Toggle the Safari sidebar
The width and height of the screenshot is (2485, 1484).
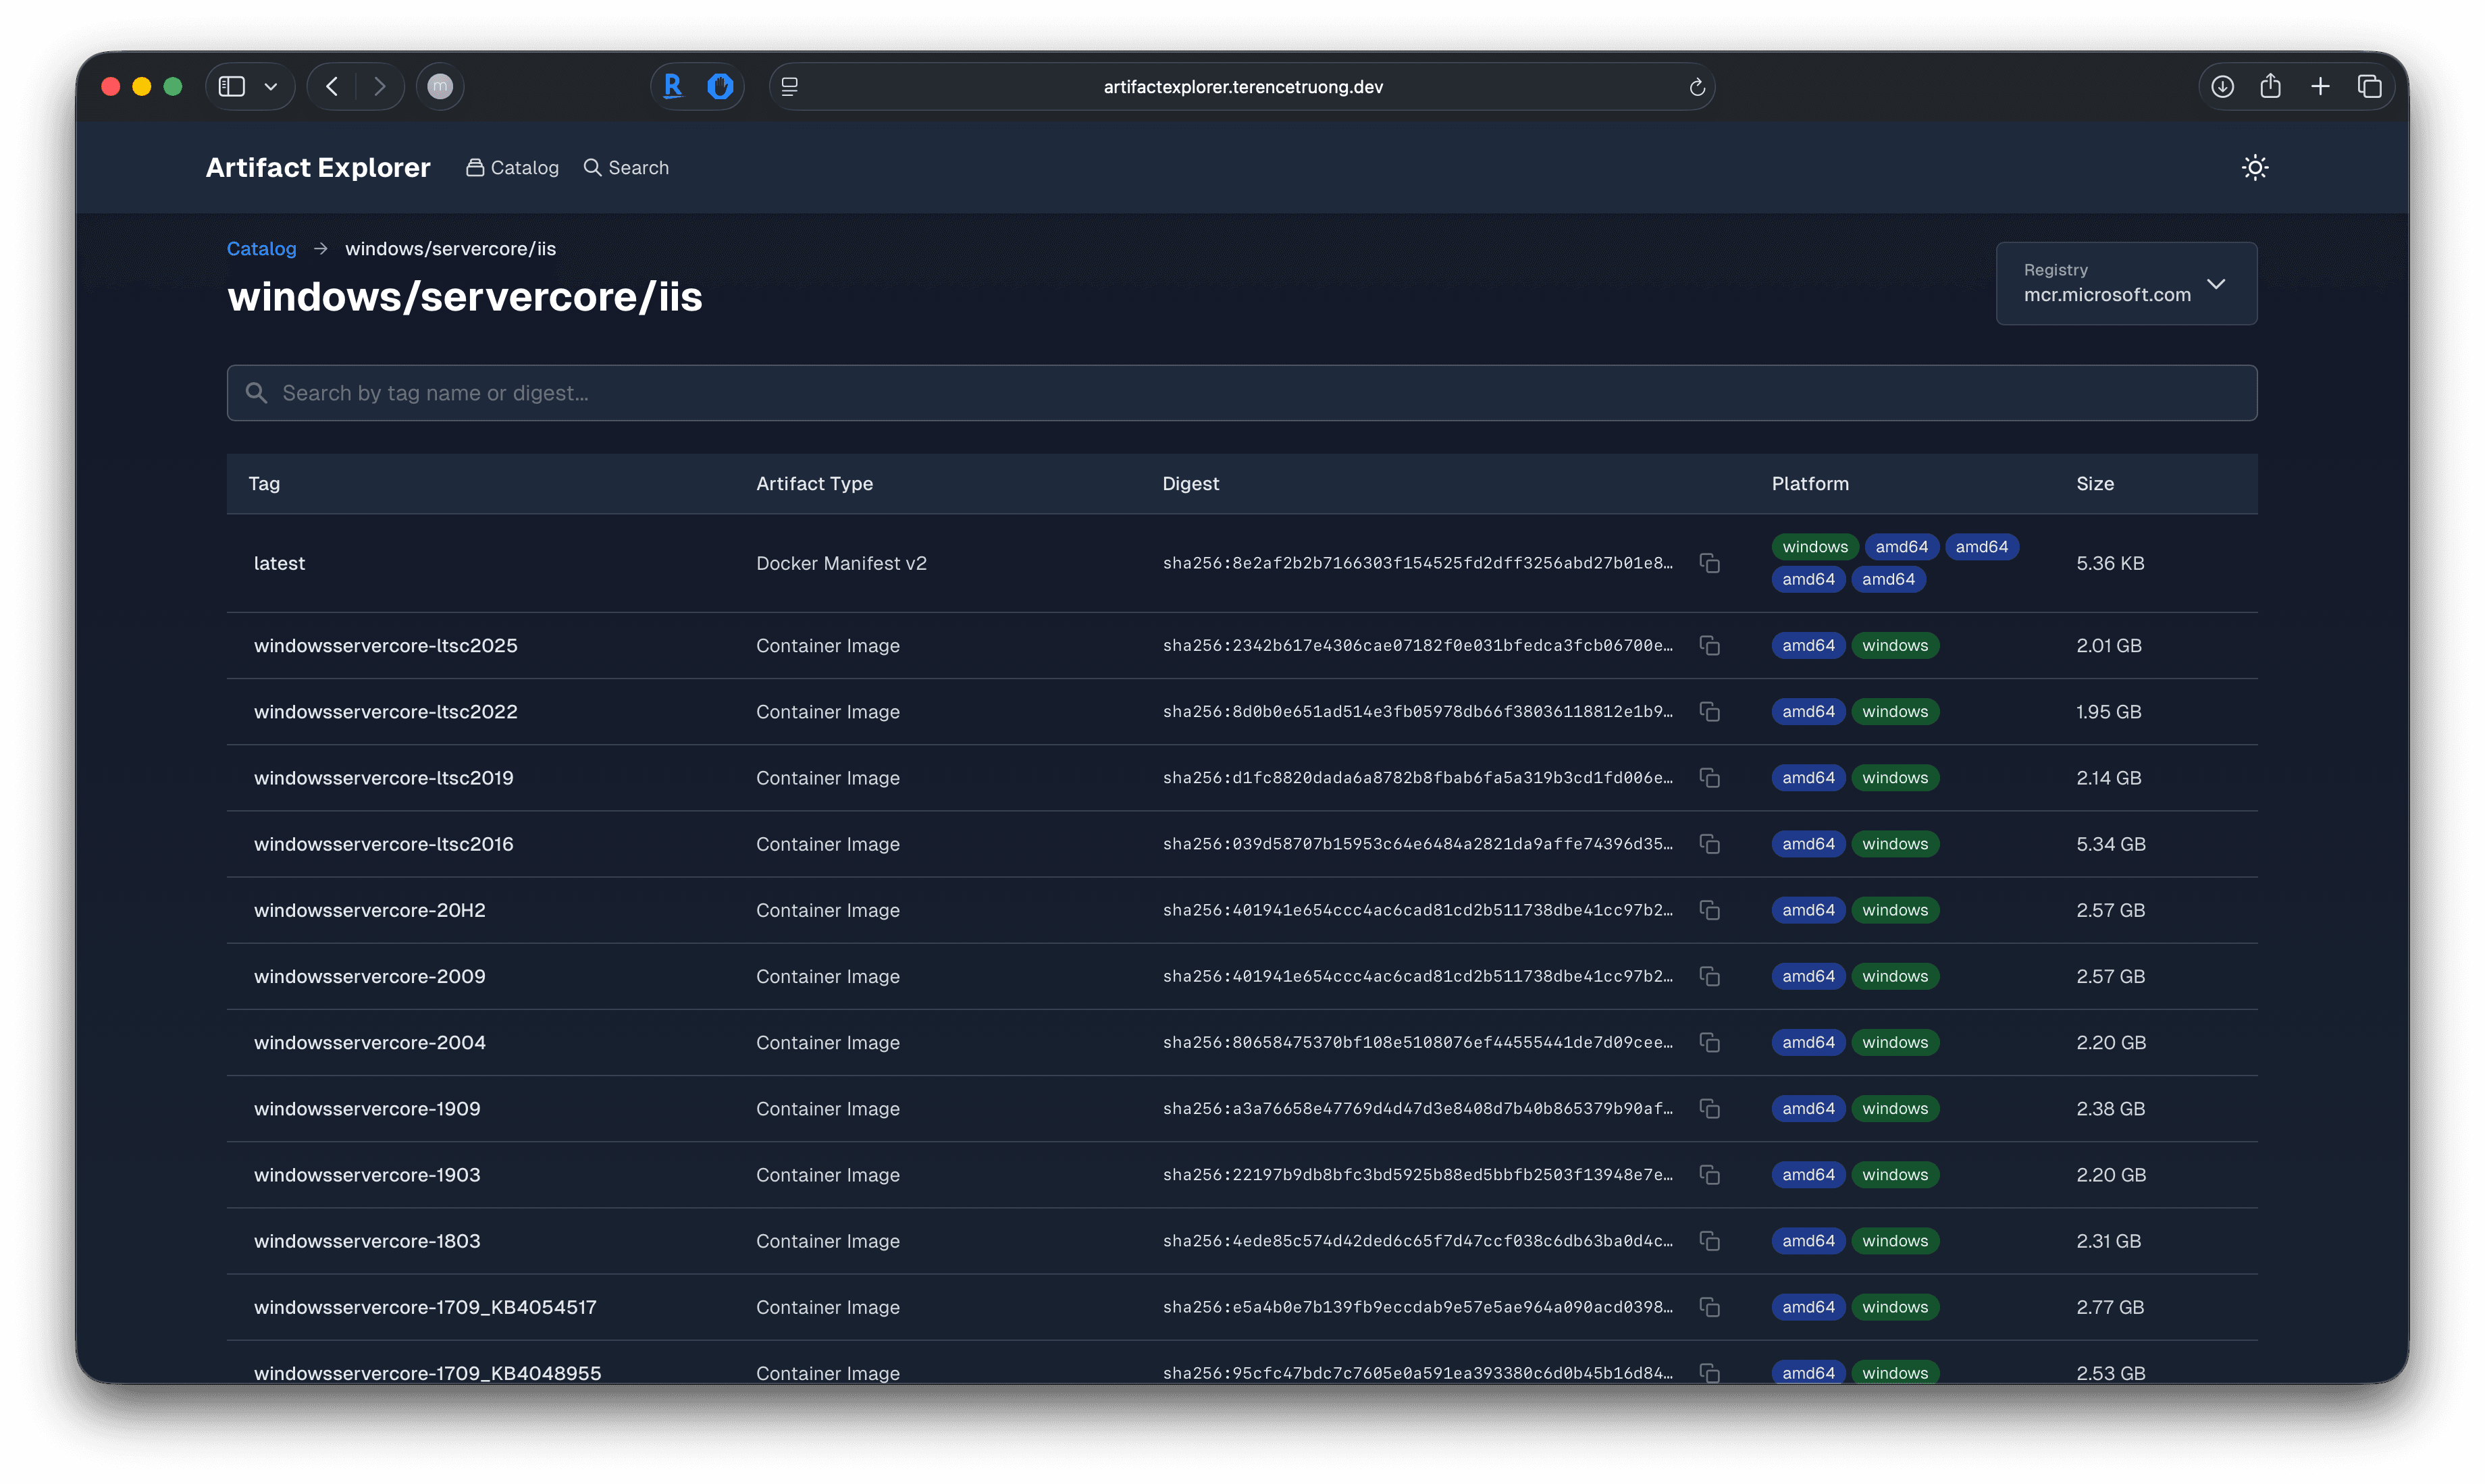pyautogui.click(x=232, y=86)
